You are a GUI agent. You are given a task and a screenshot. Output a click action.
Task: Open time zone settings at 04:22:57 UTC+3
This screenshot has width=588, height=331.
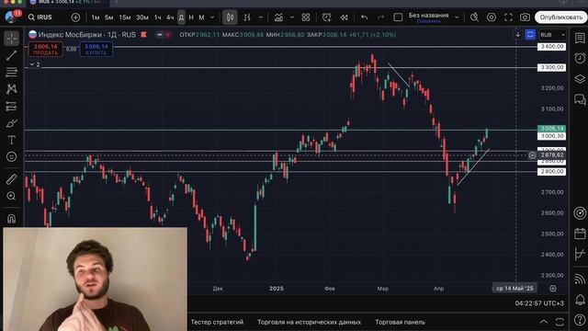point(539,302)
